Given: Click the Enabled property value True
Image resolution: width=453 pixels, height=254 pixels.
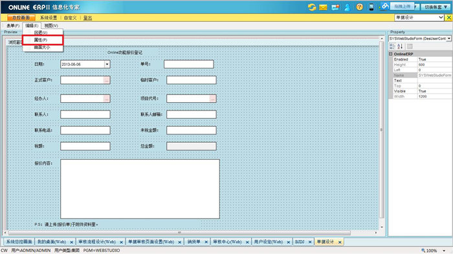Looking at the screenshot, I should (434, 59).
